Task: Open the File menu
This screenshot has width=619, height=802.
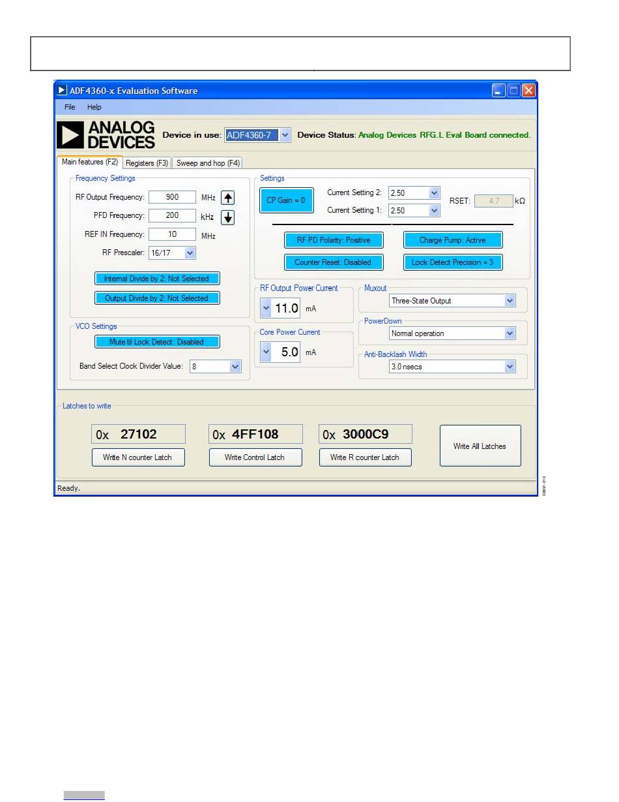Action: pos(70,107)
